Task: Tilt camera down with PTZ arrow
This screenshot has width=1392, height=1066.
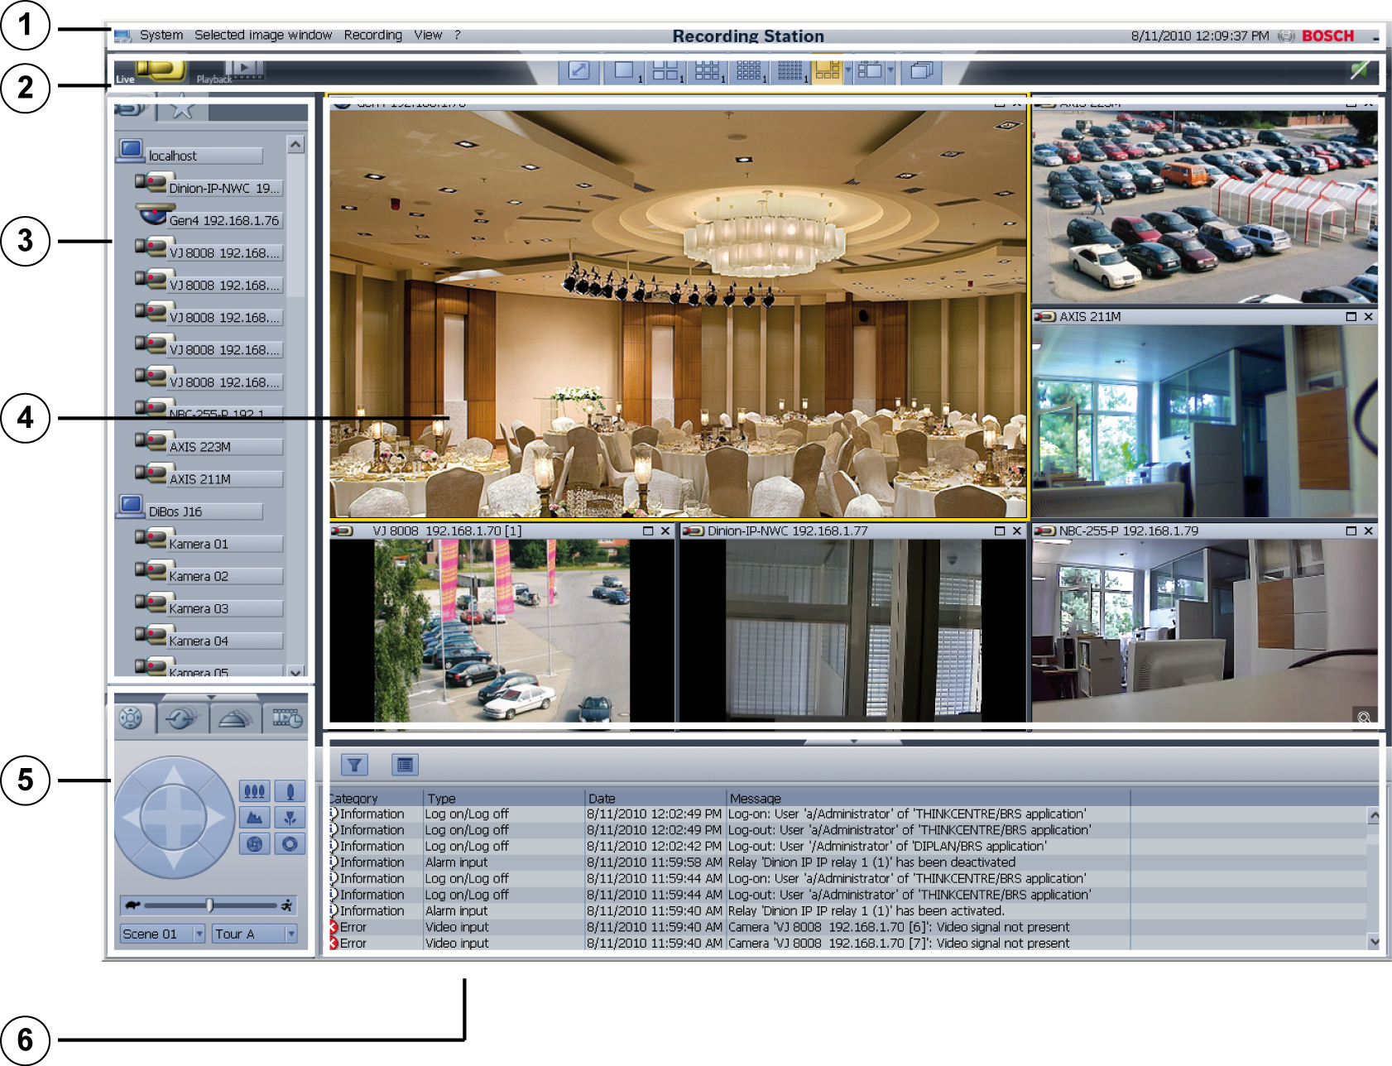Action: point(174,860)
